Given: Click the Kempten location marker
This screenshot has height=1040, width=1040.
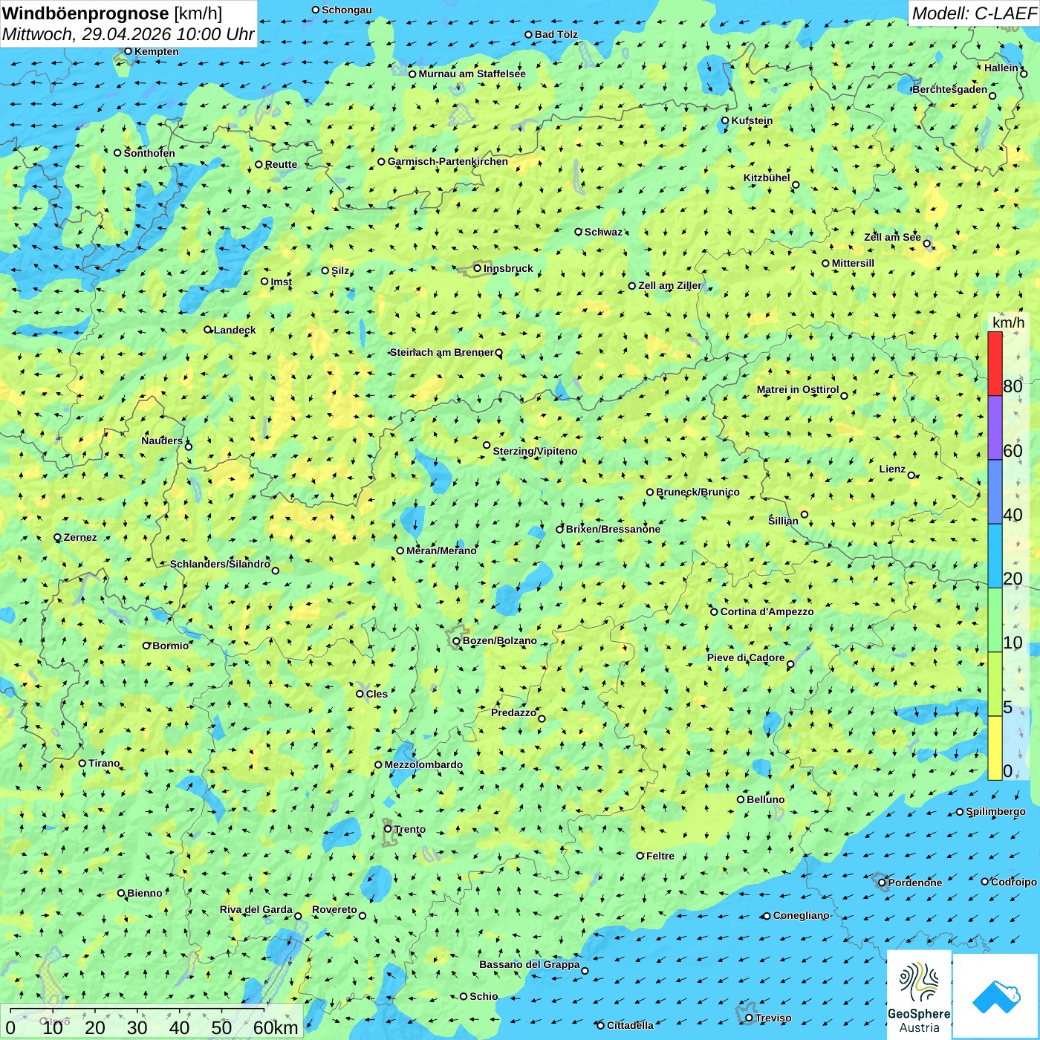Looking at the screenshot, I should coord(128,51).
